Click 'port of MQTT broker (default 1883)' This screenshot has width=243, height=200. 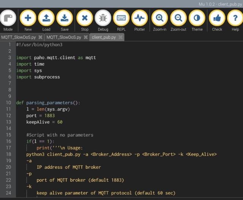80,180
